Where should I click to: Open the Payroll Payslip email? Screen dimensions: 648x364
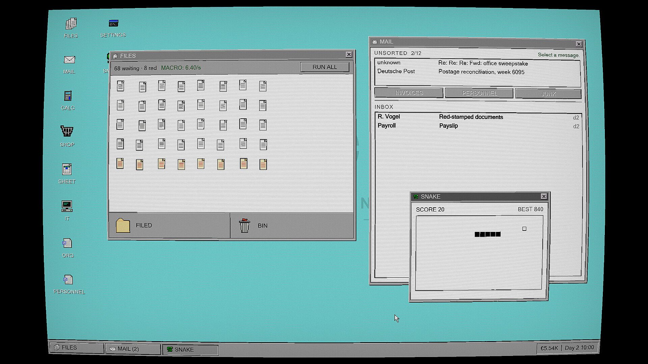coord(478,126)
